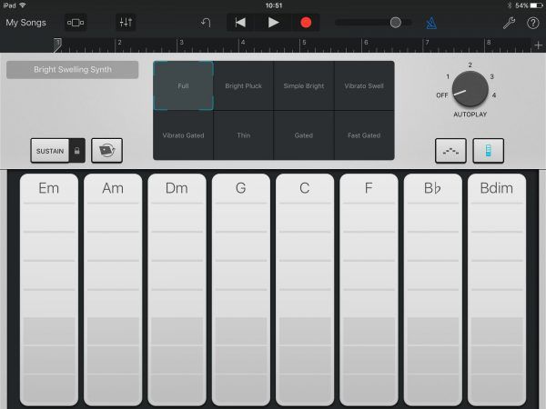Set Autoplay pattern 4

click(x=494, y=95)
